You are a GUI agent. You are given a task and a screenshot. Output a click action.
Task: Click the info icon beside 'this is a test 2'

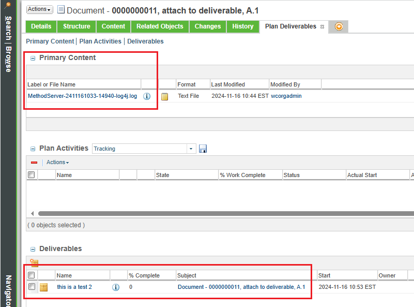(x=115, y=287)
